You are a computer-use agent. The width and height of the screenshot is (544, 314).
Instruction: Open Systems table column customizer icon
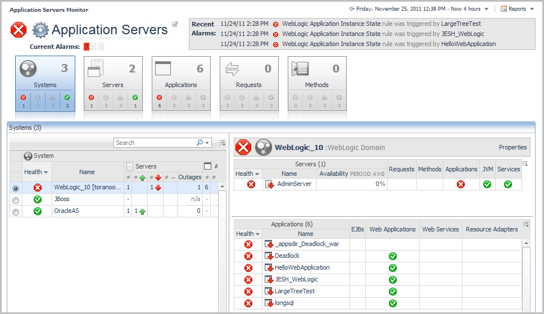click(223, 143)
